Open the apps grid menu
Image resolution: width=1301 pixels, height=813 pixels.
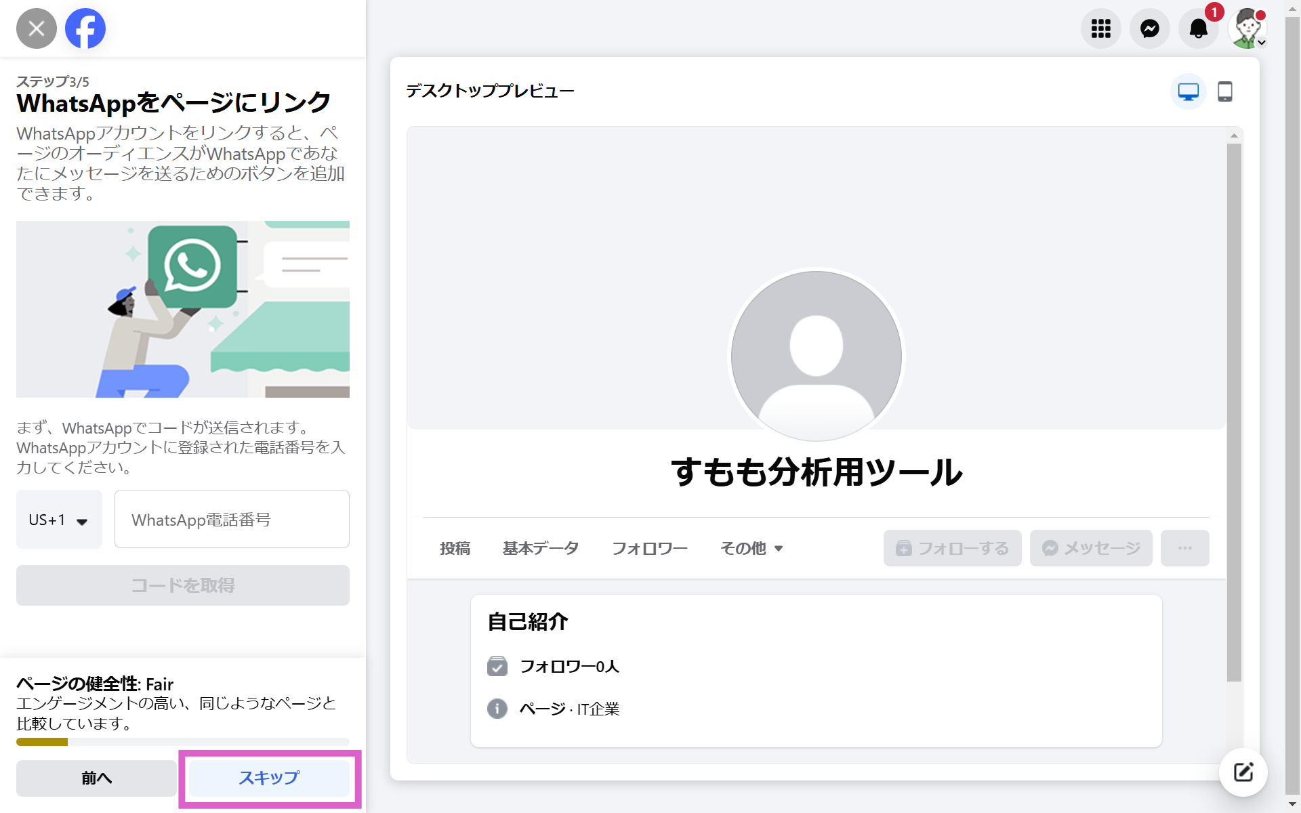pyautogui.click(x=1100, y=28)
